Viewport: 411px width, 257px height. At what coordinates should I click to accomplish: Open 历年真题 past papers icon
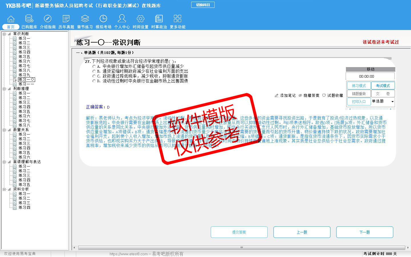click(x=66, y=19)
